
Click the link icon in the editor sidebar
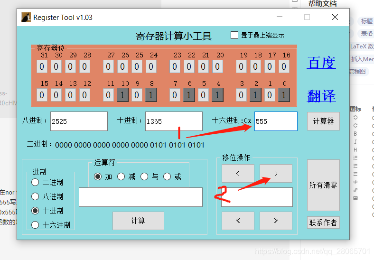pyautogui.click(x=355, y=190)
